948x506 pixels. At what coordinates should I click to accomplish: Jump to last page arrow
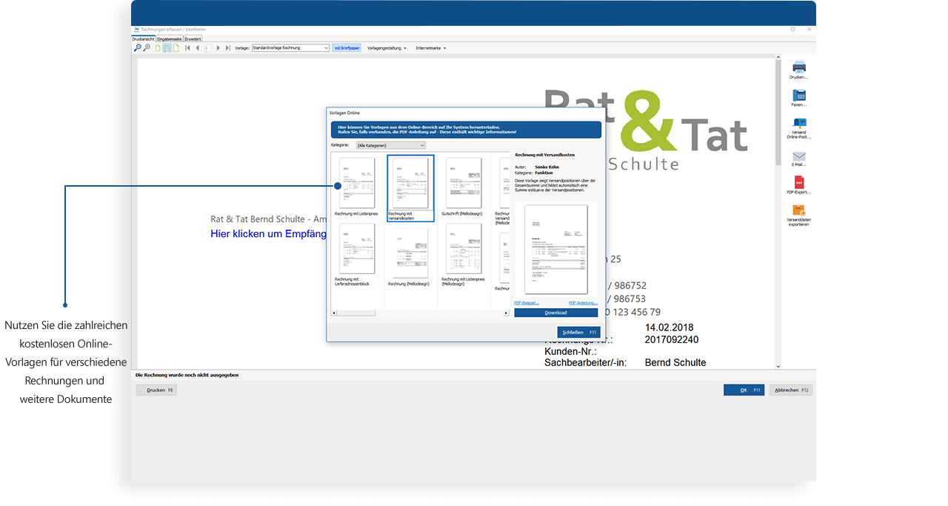[x=227, y=48]
